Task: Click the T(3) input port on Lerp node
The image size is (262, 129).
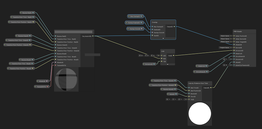Action: (161, 61)
